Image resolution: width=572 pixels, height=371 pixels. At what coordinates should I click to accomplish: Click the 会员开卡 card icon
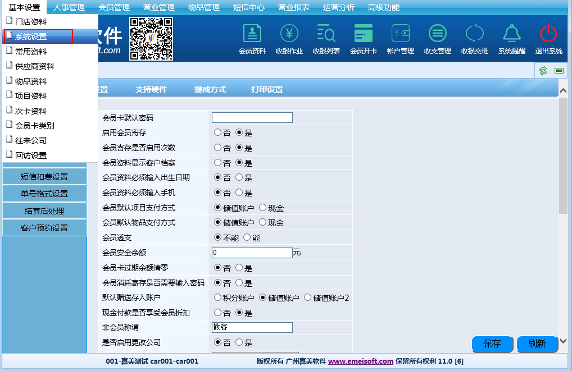point(364,34)
